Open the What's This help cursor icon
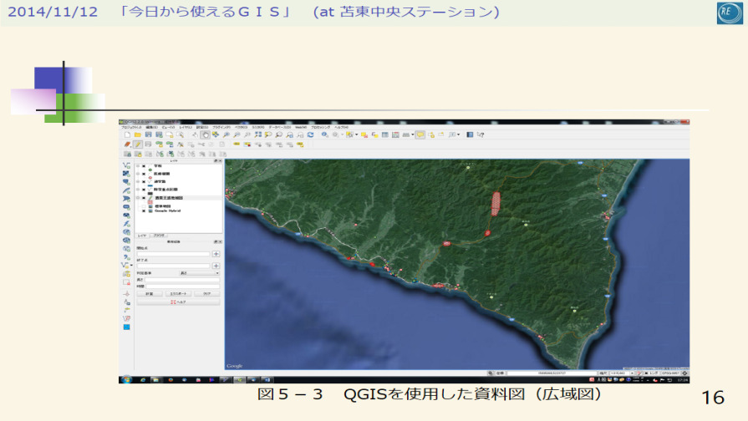This screenshot has height=421, width=748. (x=481, y=134)
